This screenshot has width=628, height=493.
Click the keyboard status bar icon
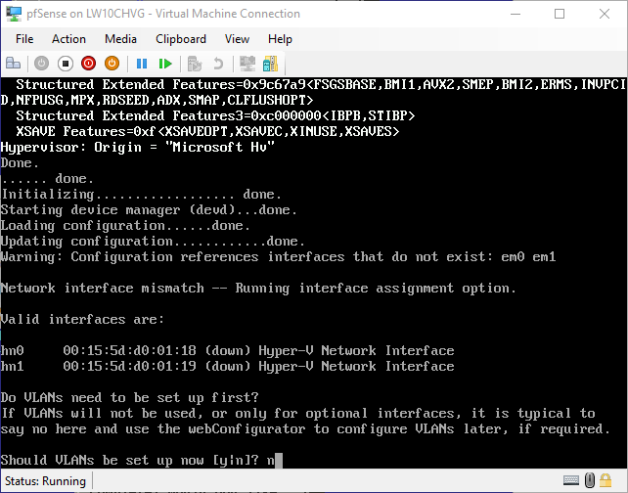click(571, 479)
